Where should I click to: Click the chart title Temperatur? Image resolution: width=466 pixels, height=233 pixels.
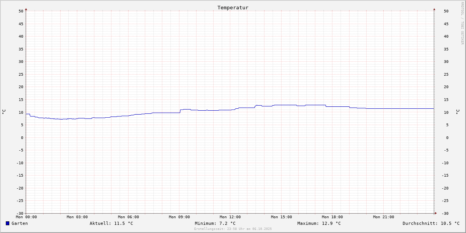click(233, 7)
